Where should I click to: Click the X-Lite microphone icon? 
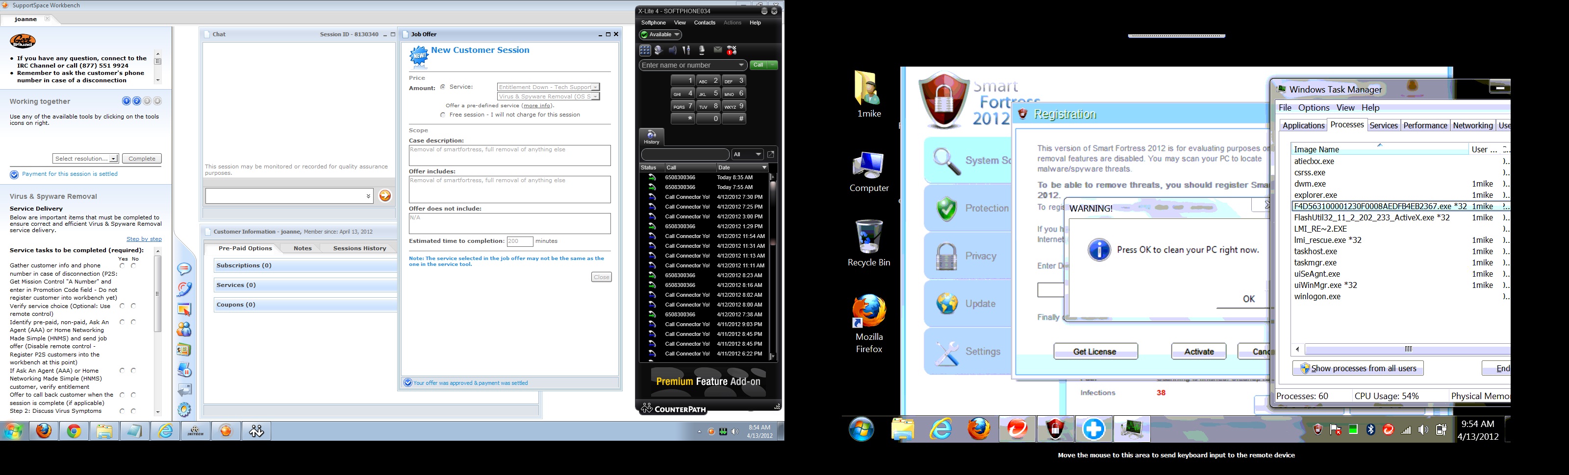point(702,50)
